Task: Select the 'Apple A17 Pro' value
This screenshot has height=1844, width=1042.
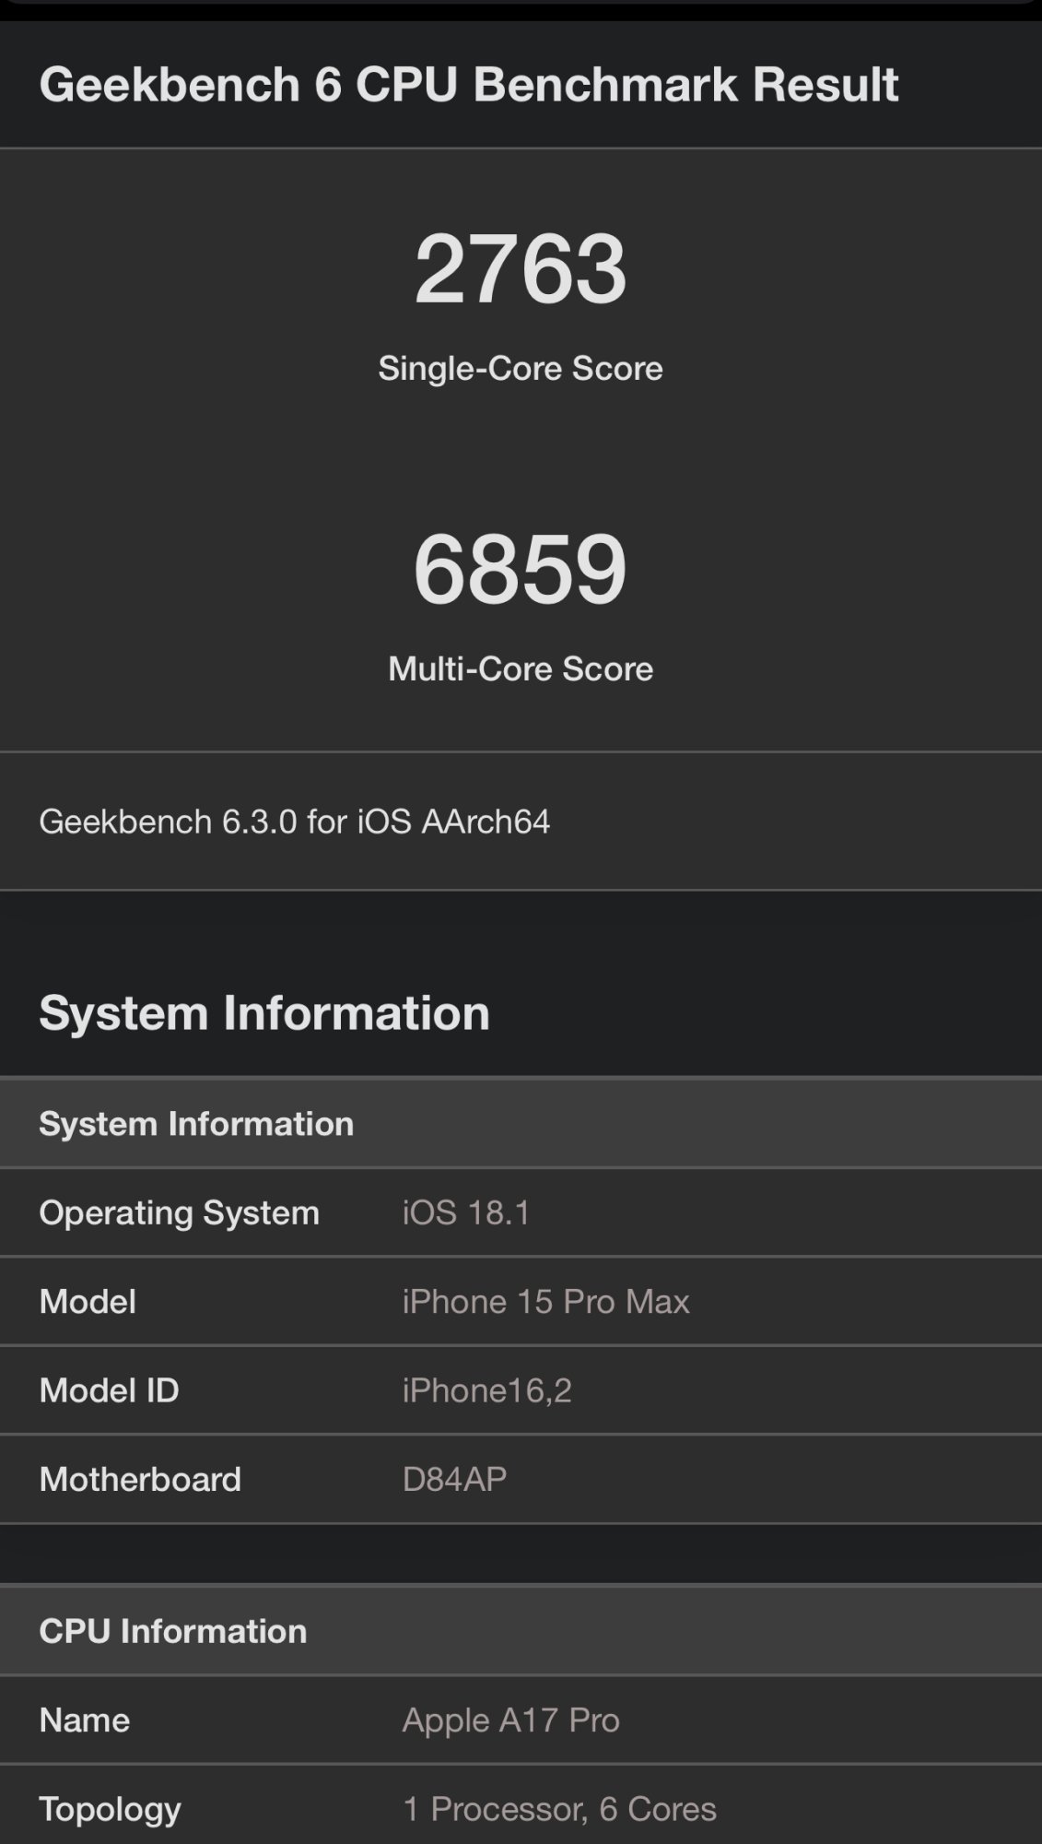Action: [510, 1720]
